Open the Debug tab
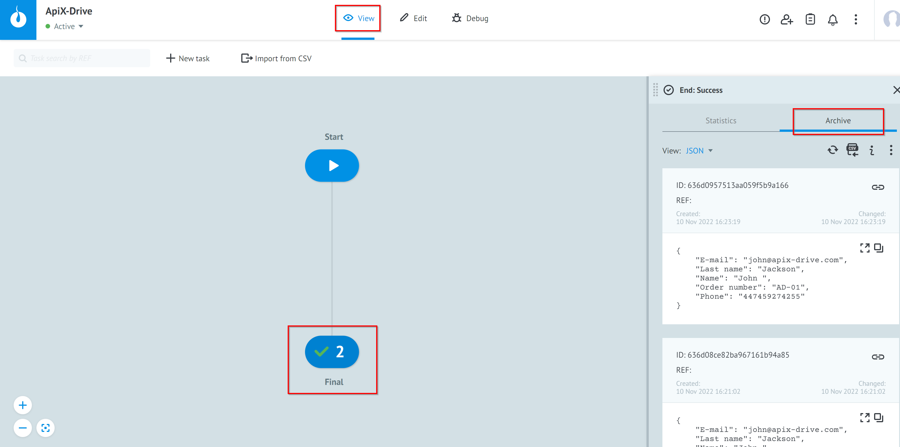The image size is (900, 447). tap(470, 19)
